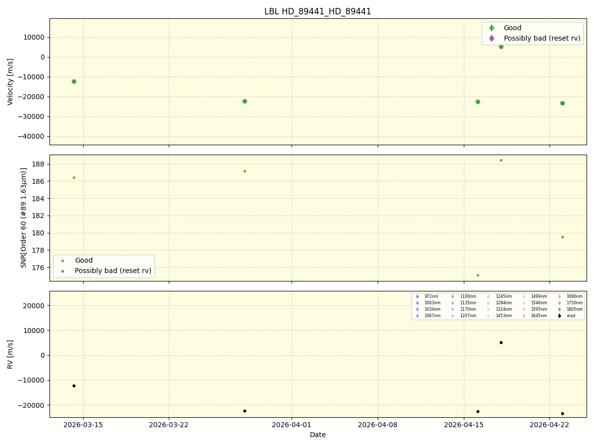Screen dimensions: 594x446
Task: Click the 2026-04-01 date tick label
Action: pos(292,425)
